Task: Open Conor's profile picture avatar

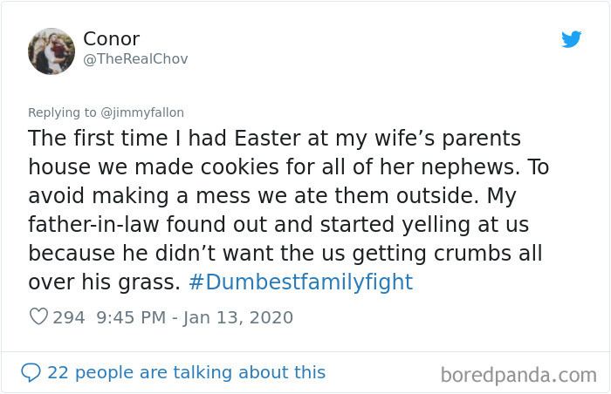Action: 51,51
